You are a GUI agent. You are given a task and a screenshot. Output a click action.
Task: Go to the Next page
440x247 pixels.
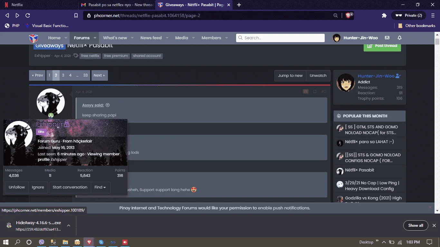click(x=100, y=75)
